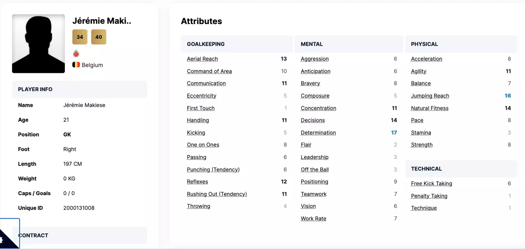525x249 pixels.
Task: Select the Determination attribute link
Action: pyautogui.click(x=318, y=133)
